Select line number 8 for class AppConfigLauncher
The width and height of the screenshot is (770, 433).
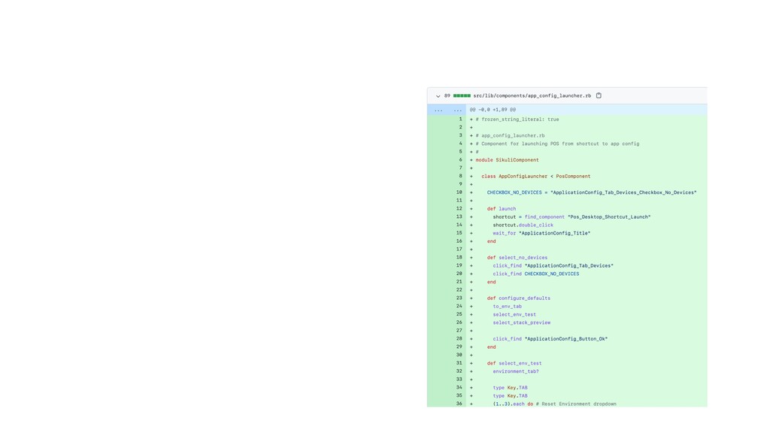click(460, 176)
